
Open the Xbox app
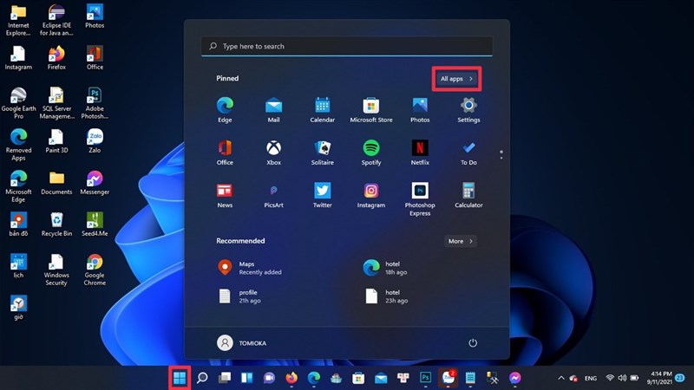tap(273, 153)
